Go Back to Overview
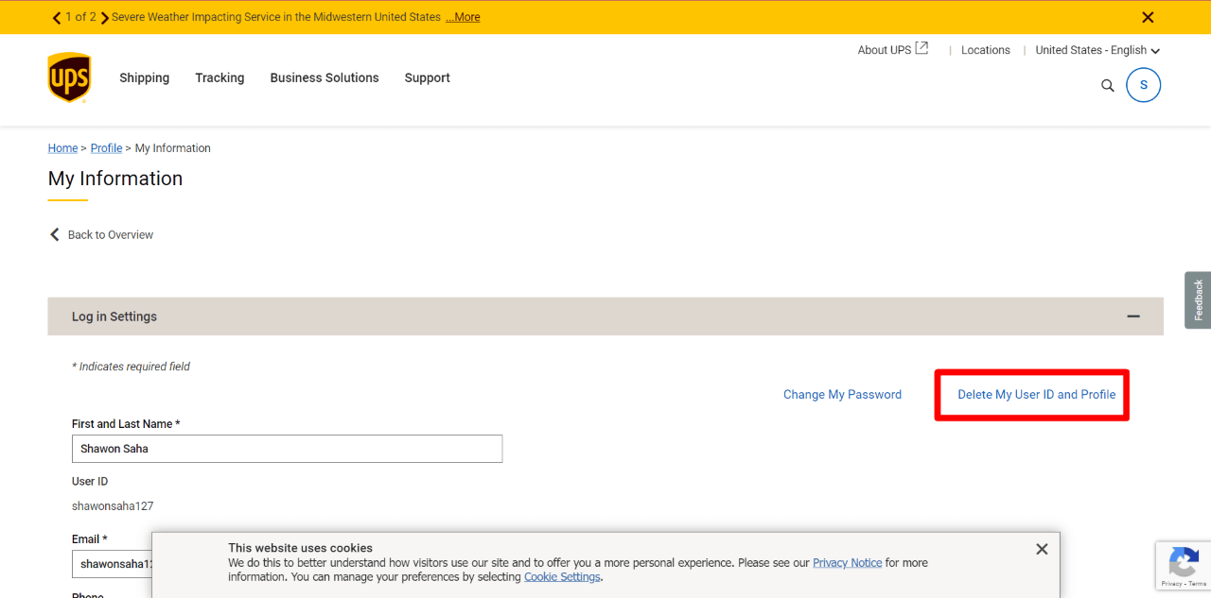Viewport: 1211px width, 598px height. tap(101, 234)
